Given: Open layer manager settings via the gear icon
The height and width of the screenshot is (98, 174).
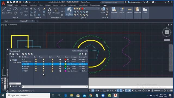Looking at the screenshot, I should [x=86, y=54].
